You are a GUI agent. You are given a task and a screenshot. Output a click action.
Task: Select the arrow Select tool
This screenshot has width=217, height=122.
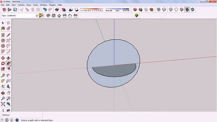(3, 23)
